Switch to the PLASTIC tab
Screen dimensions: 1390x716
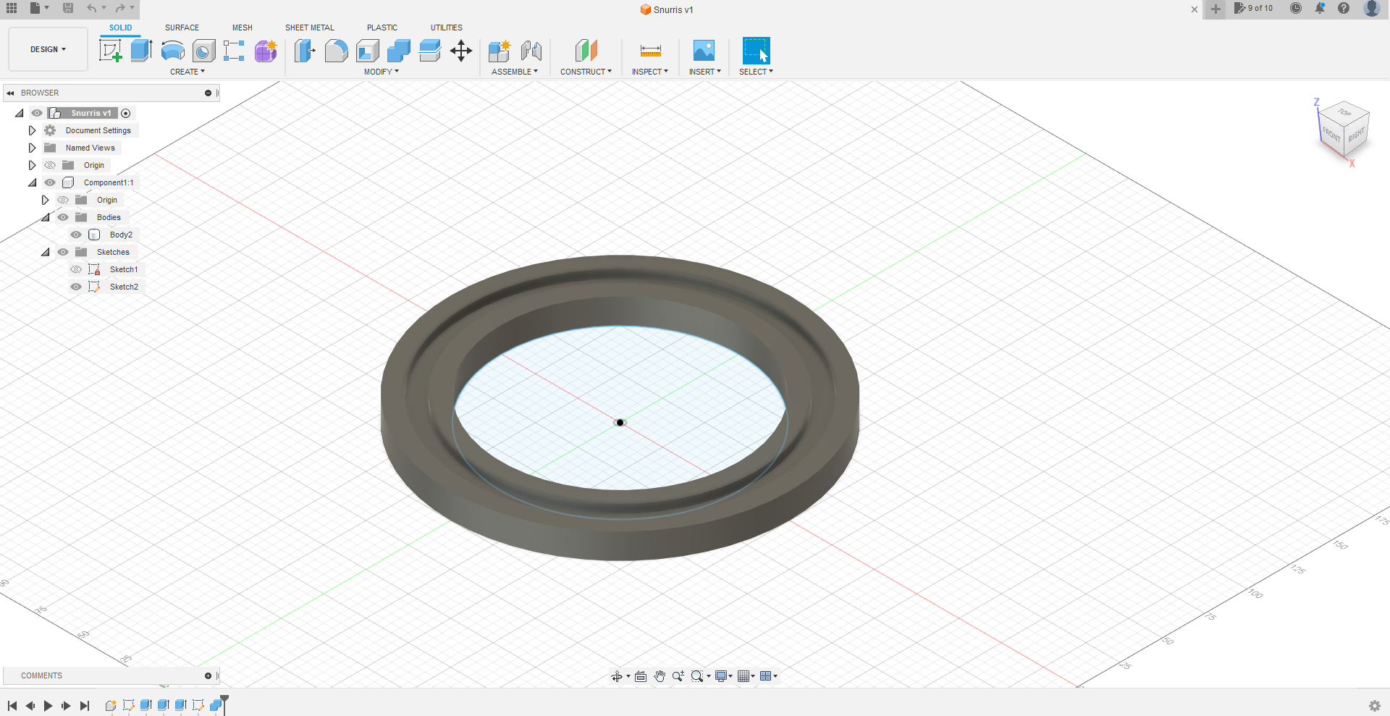pyautogui.click(x=382, y=28)
